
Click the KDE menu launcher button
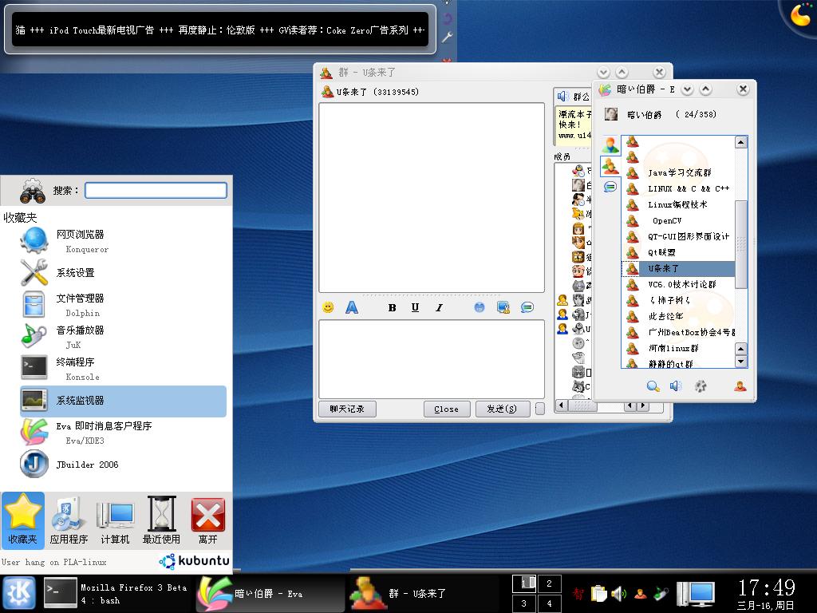(x=19, y=593)
